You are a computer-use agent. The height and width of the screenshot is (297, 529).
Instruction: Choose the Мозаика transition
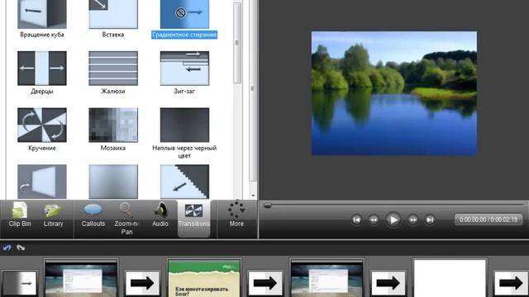point(113,125)
